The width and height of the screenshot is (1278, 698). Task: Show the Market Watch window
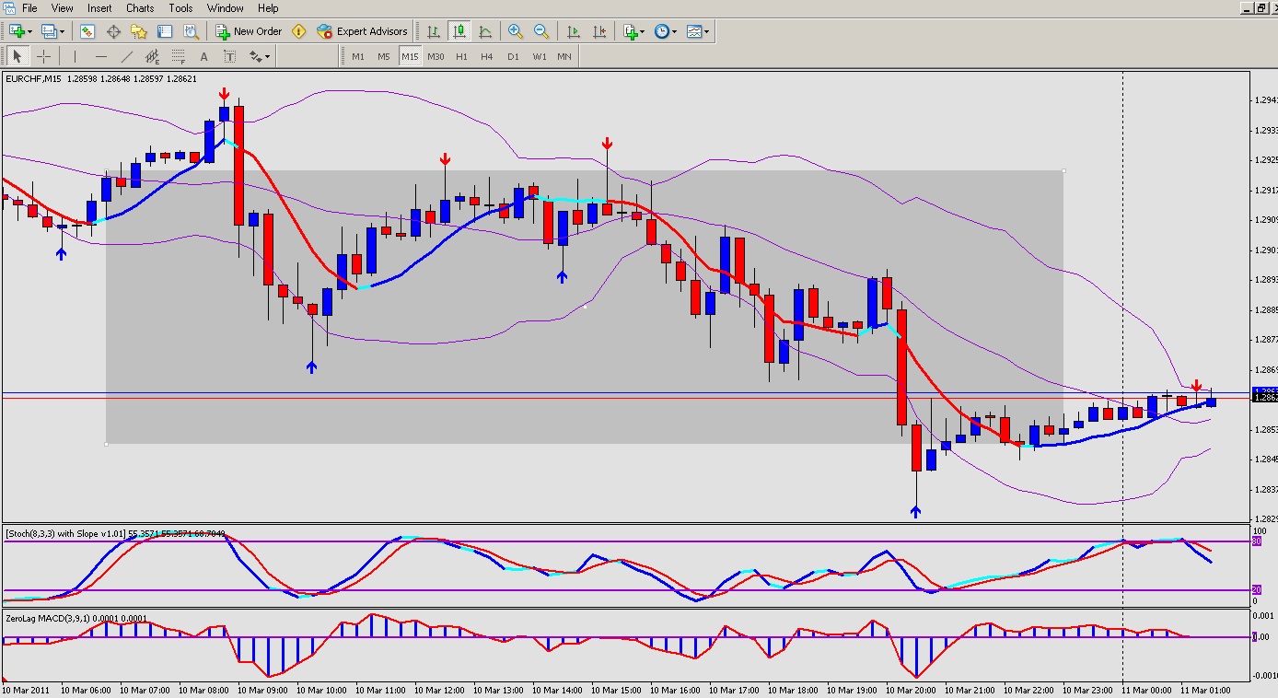[87, 31]
